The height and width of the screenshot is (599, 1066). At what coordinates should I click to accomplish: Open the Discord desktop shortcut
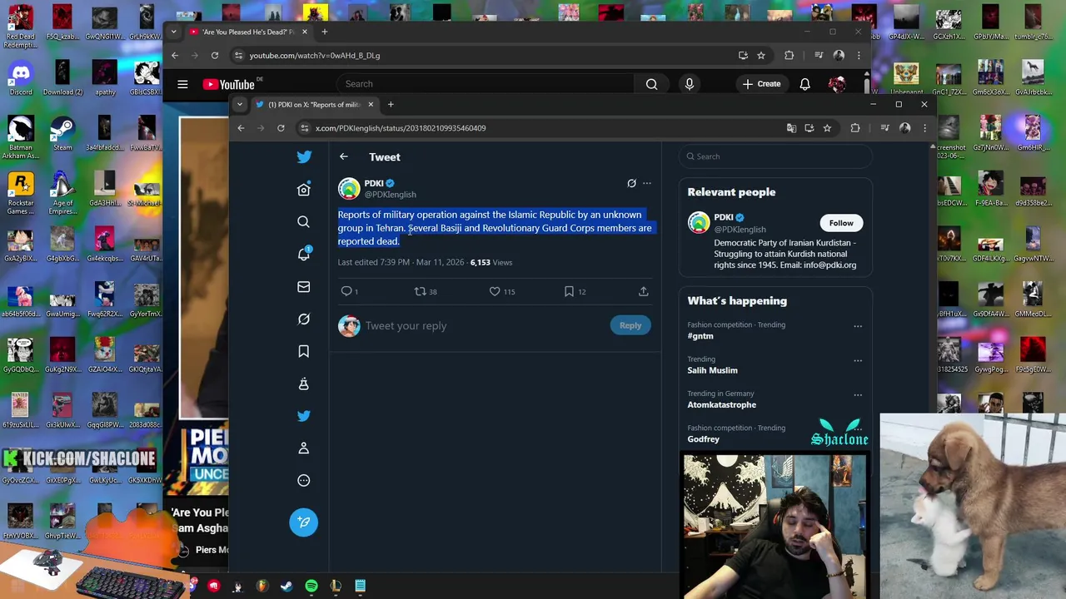21,77
